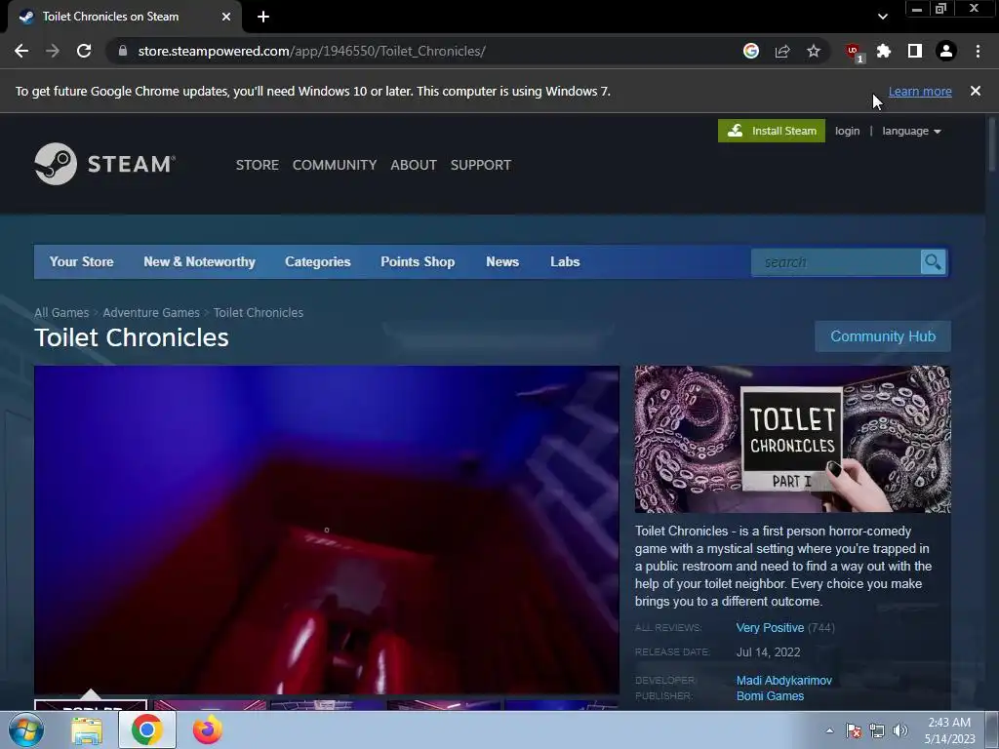
Task: Click the All Games breadcrumb
Action: (61, 313)
